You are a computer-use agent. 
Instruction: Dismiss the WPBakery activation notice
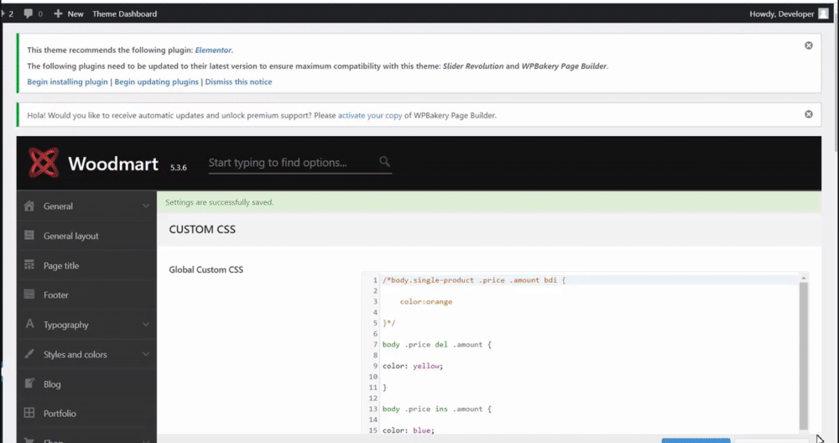pyautogui.click(x=809, y=114)
